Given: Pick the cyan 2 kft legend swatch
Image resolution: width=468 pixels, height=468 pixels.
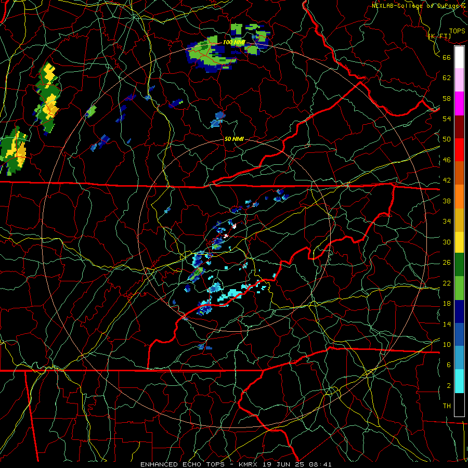Looking at the screenshot, I should (459, 381).
